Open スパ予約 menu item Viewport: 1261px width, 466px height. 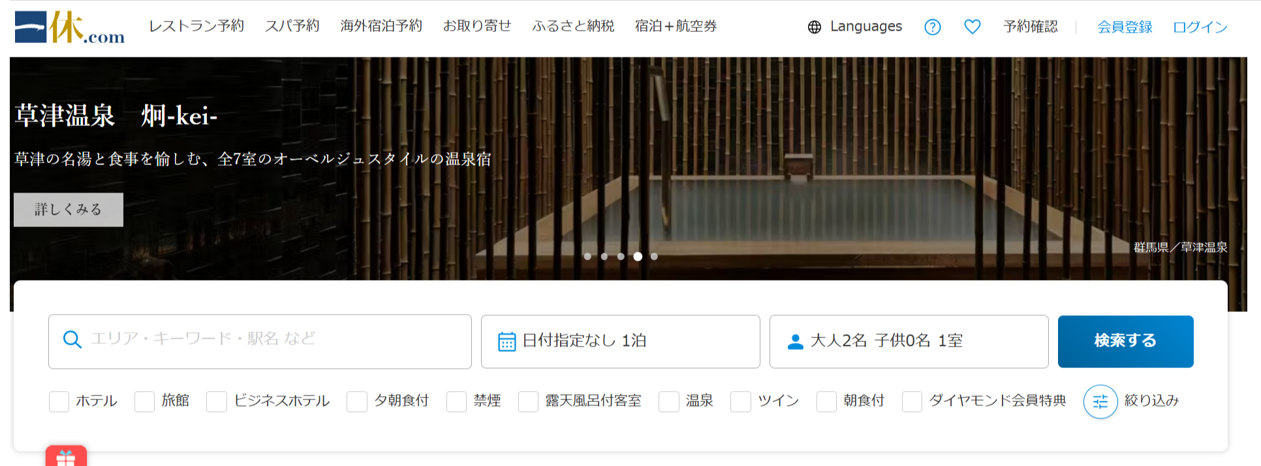pos(292,26)
